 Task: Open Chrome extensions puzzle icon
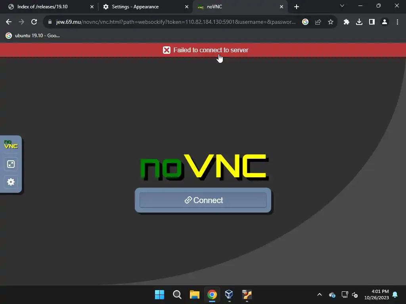click(347, 22)
